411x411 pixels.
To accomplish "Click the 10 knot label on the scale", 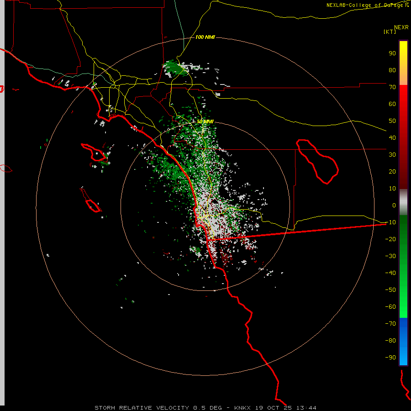I will (x=392, y=189).
